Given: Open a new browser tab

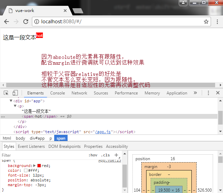Looking at the screenshot, I should point(78,11).
